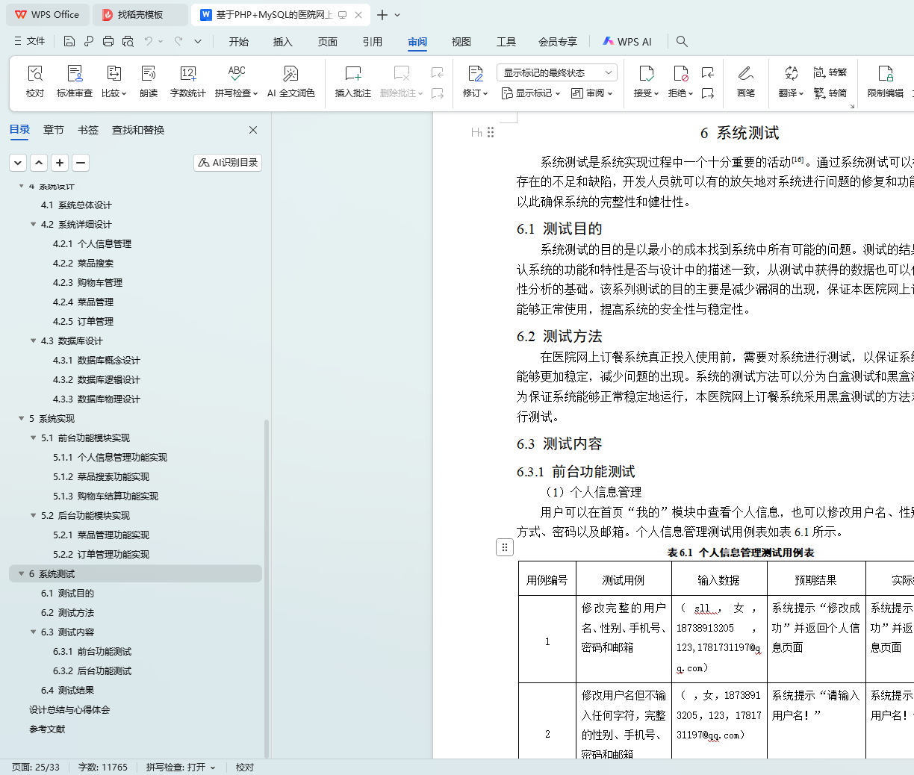Expand the 删除批注 dropdown arrow
Screen dimensions: 914x775
point(420,94)
